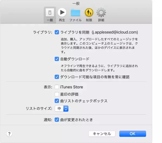Click the キャンセル button
Viewport: 162px width, 143px height.
click(102, 134)
